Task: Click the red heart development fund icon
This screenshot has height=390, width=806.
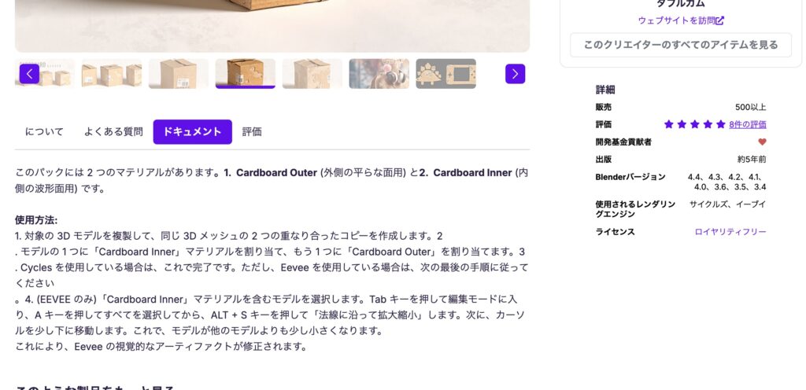Action: click(762, 142)
